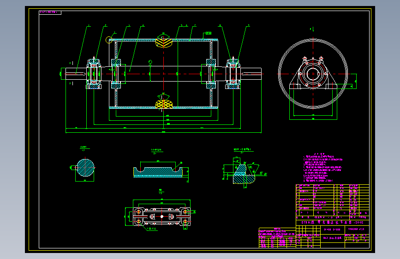
Task: Select the drawing title row ending in -2002
Action: (332, 222)
